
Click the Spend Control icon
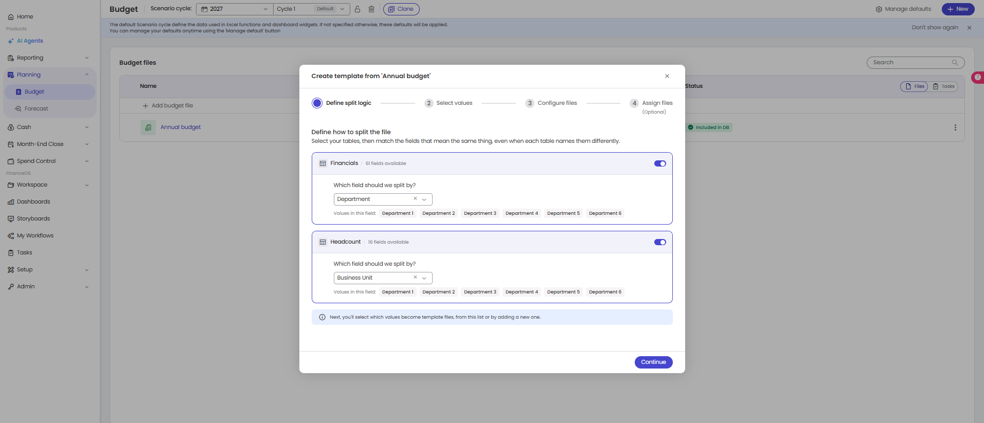click(11, 161)
